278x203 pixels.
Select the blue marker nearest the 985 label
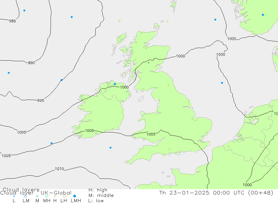tap(24, 11)
